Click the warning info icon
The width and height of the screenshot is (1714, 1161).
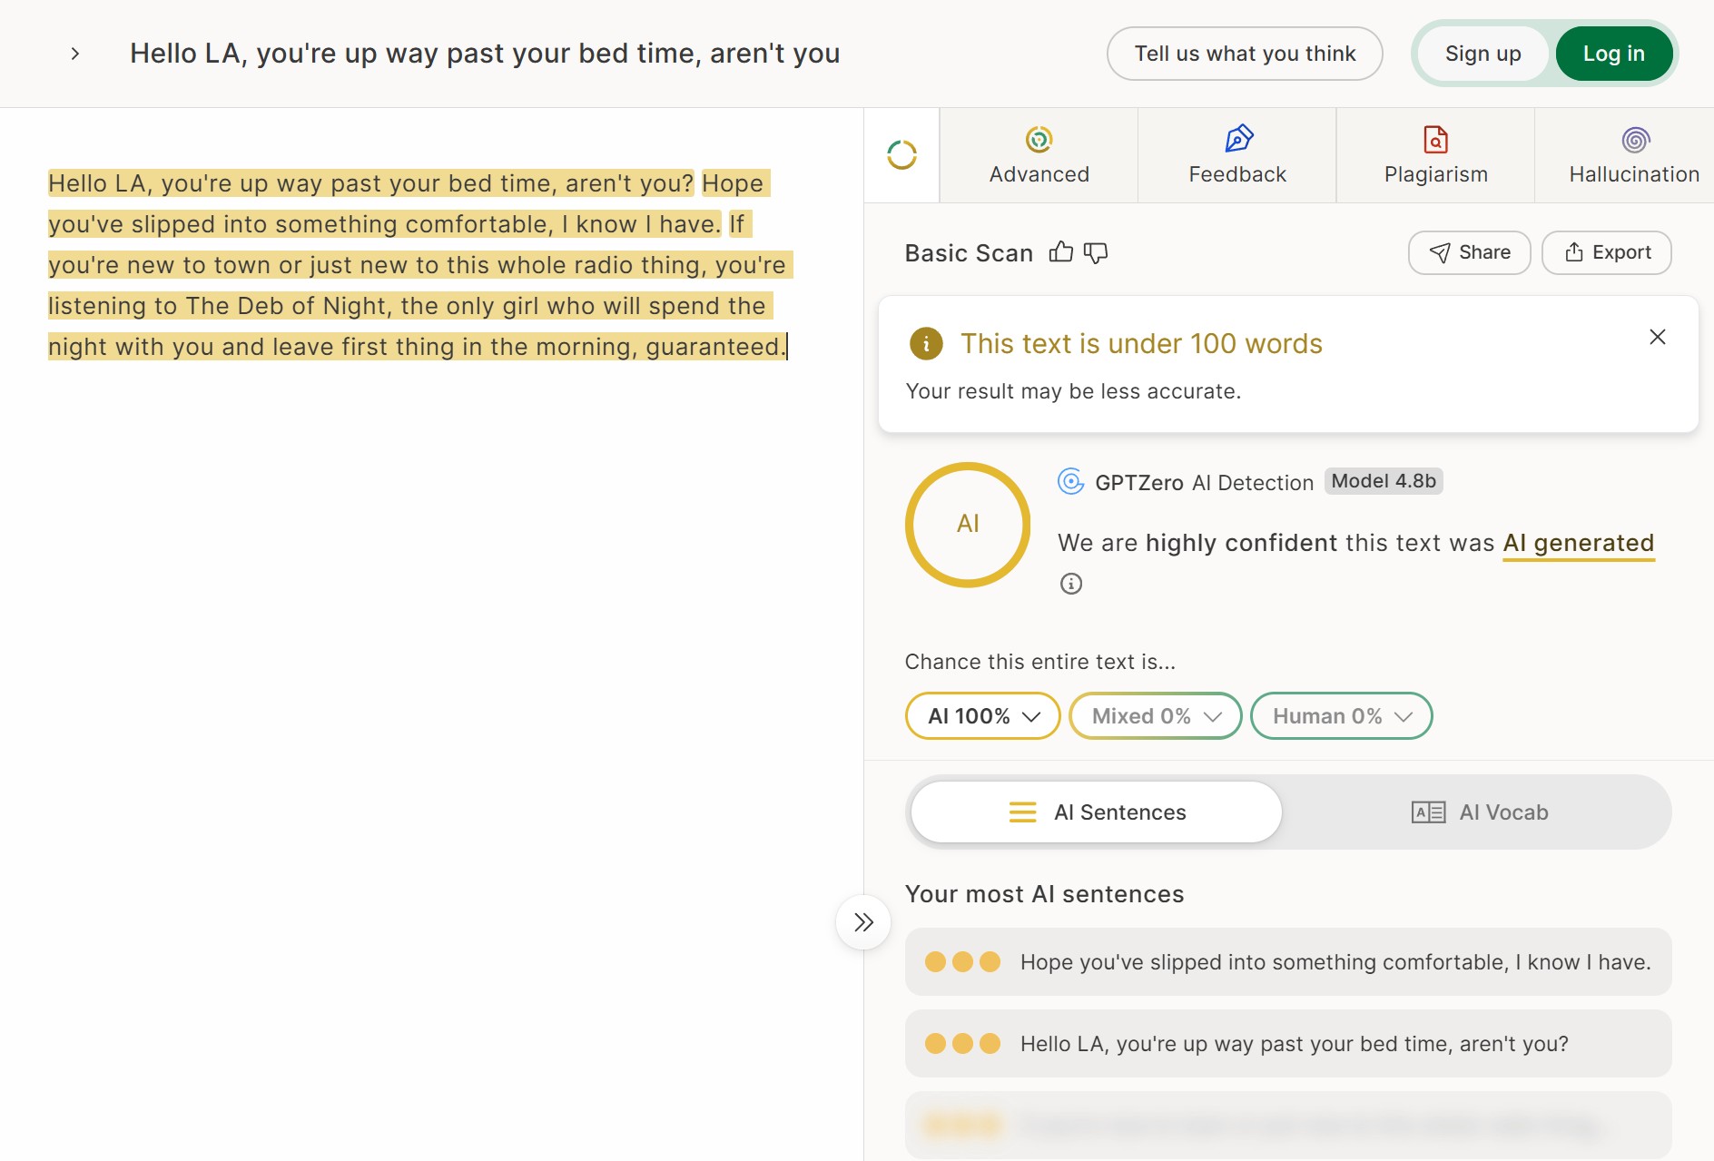pos(926,343)
